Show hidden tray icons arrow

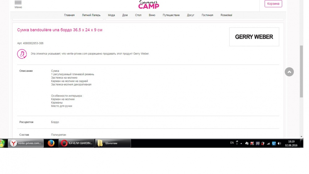(x=241, y=144)
